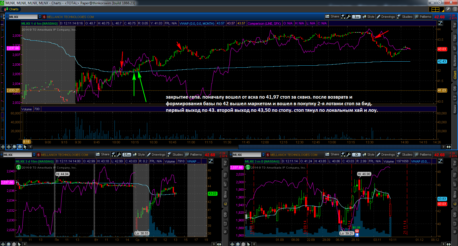Screen dimensions: 458x246
Task: Click red phone event icon on daily chart
Action: [x=357, y=231]
